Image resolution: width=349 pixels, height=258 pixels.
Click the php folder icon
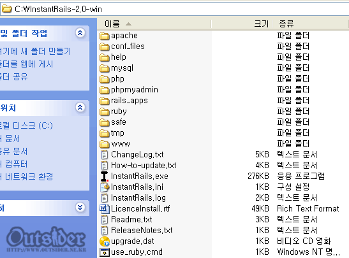(x=105, y=79)
